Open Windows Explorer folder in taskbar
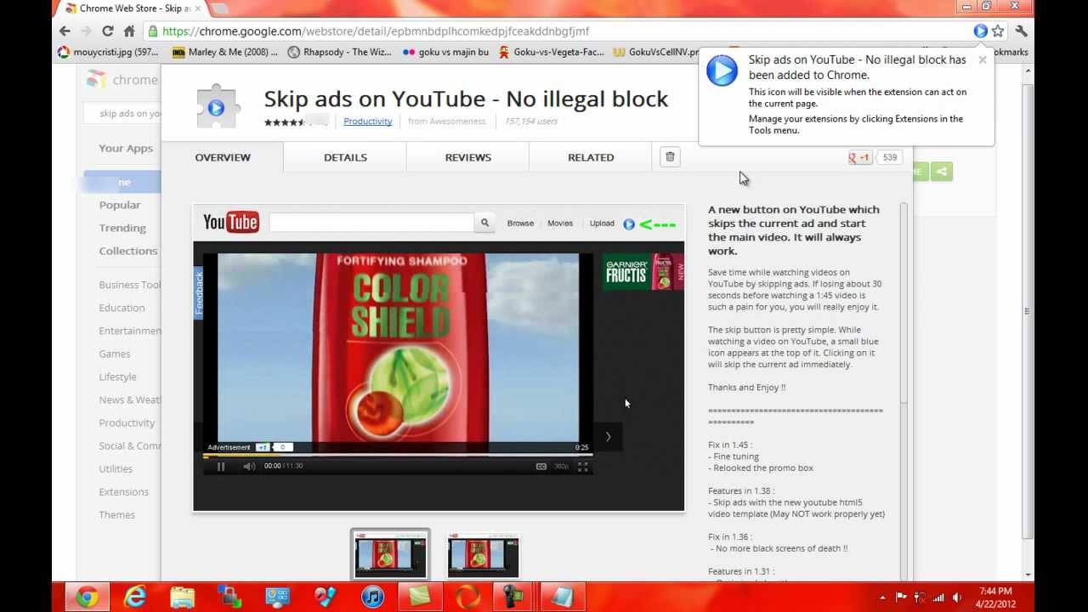 (182, 597)
